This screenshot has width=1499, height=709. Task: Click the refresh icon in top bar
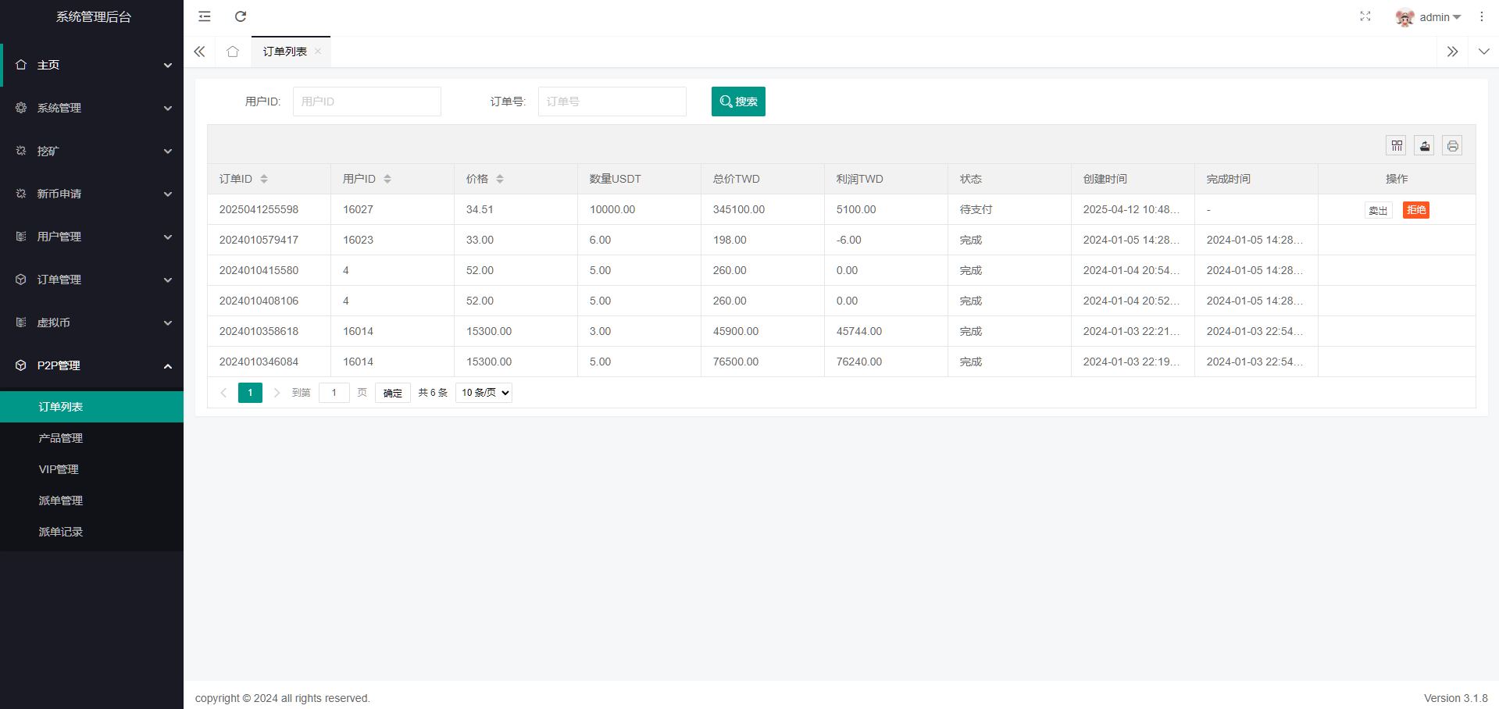click(241, 16)
